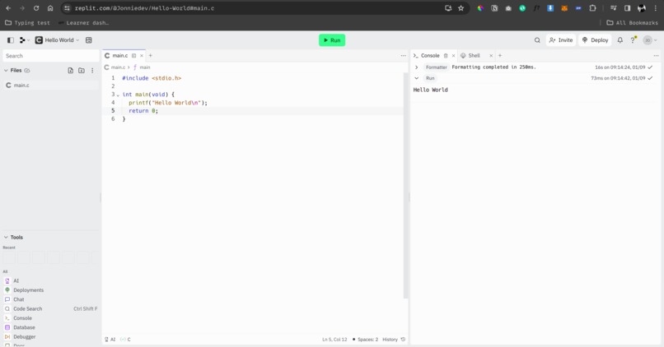Open file History in status bar
The image size is (664, 347).
pyautogui.click(x=394, y=340)
